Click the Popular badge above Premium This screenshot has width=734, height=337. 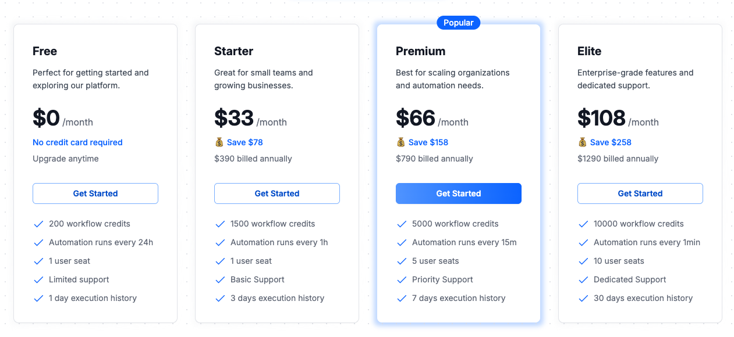coord(459,23)
